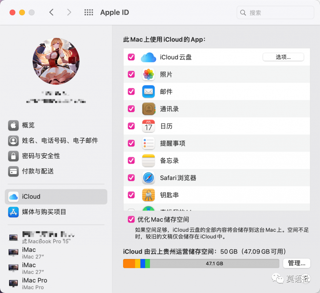This screenshot has width=320, height=293.
Task: Click the iMac Pro device thumbnail icon
Action: click(x=13, y=283)
